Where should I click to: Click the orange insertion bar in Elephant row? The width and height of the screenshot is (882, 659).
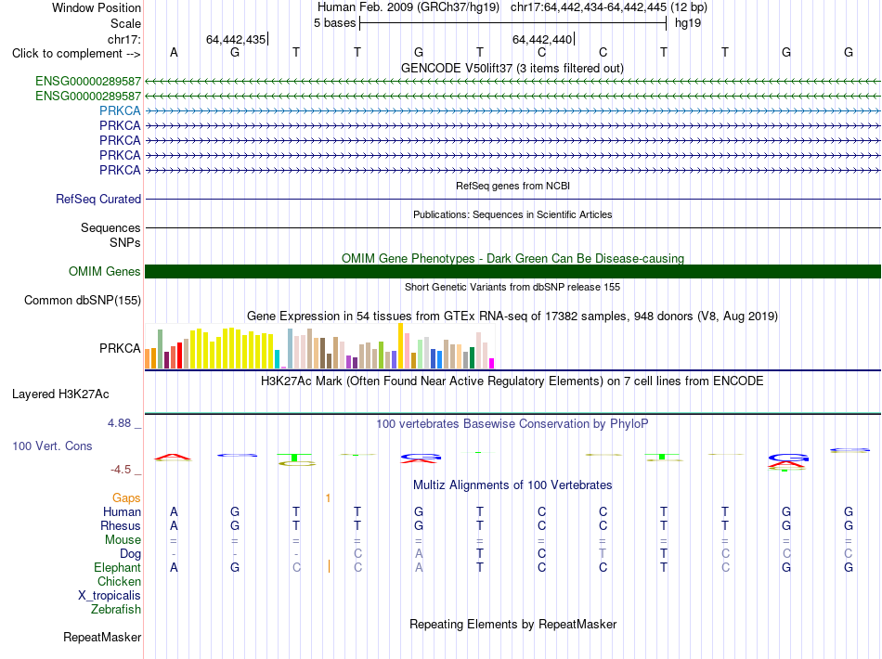pyautogui.click(x=329, y=567)
